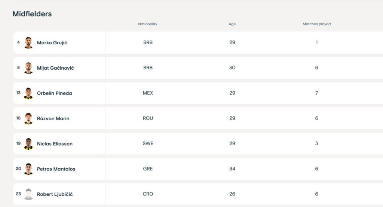The width and height of the screenshot is (383, 207).
Task: Click shirt number 20 in Mantalos row
Action: tap(18, 169)
